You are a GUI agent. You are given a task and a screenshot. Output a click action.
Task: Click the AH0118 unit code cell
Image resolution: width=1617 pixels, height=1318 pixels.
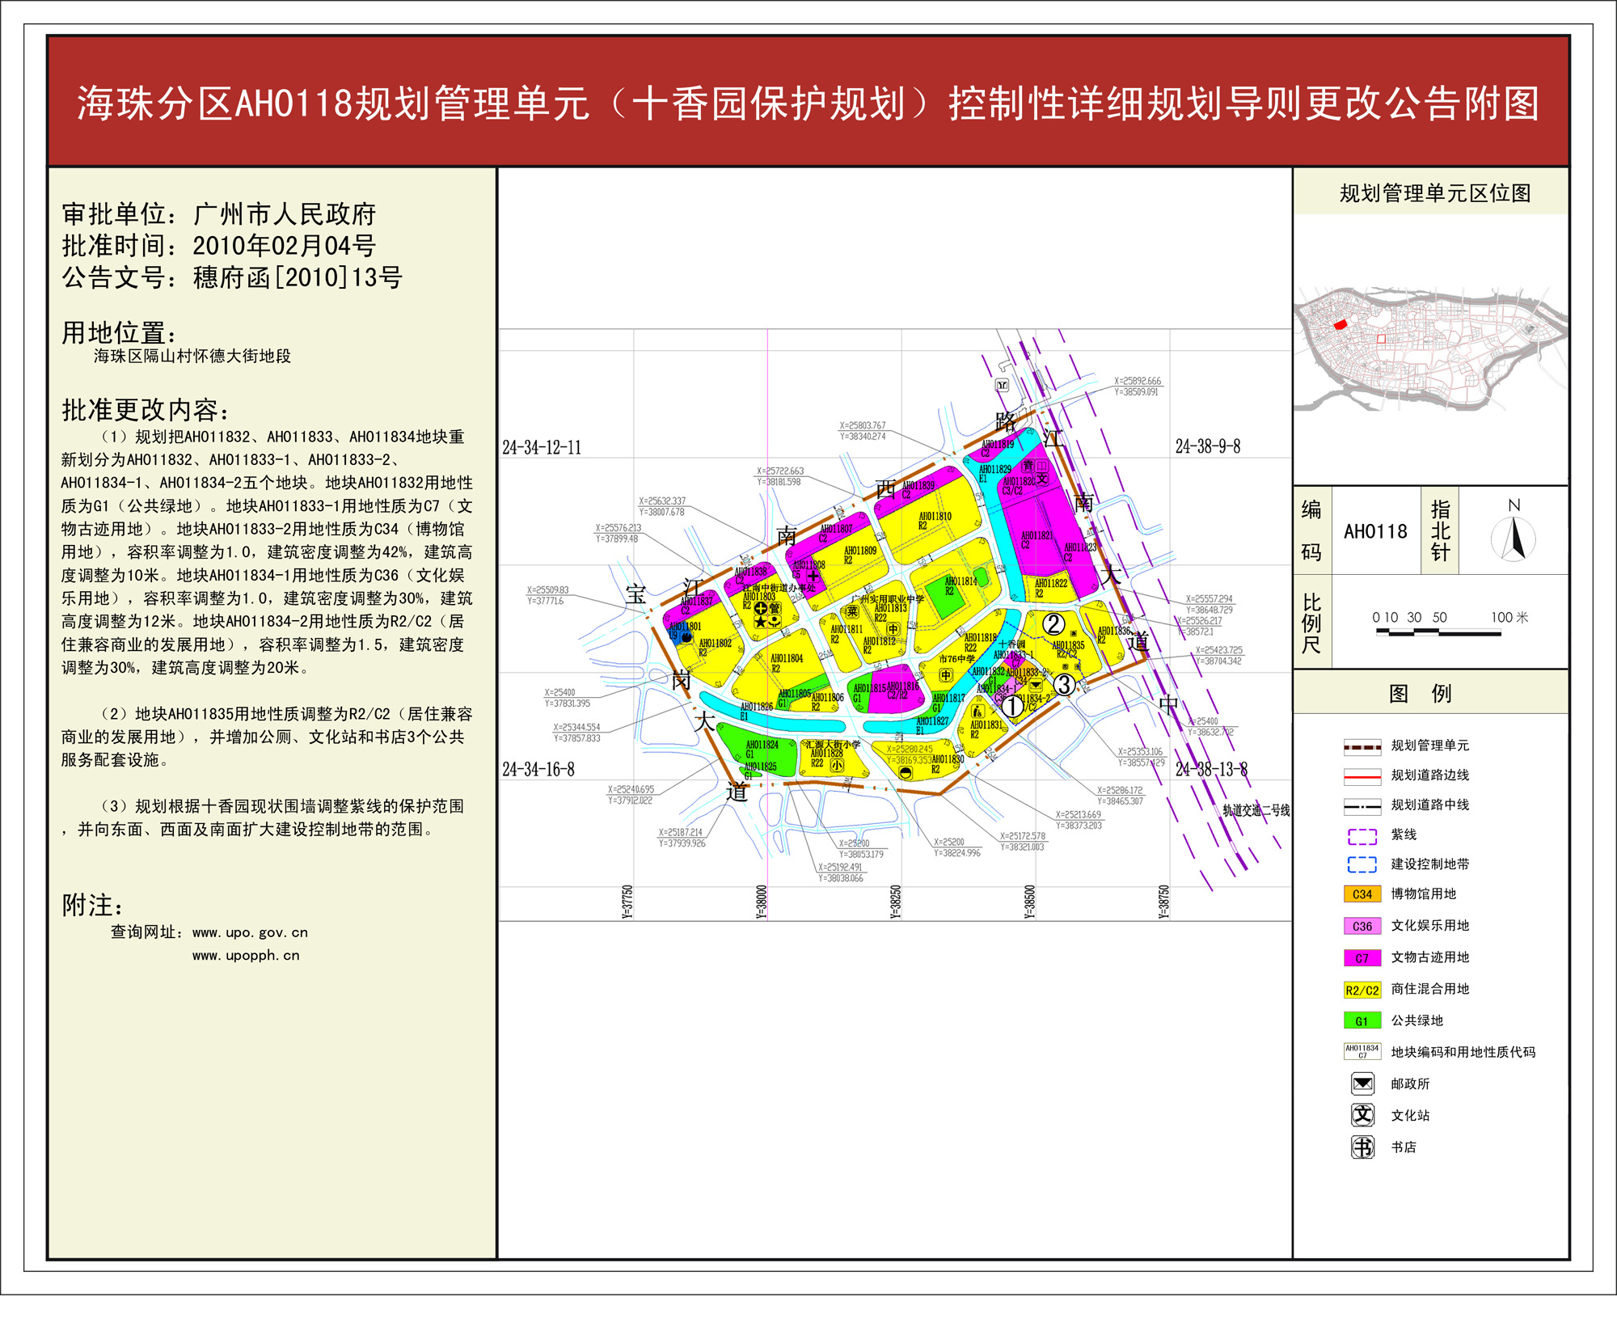pos(1375,531)
